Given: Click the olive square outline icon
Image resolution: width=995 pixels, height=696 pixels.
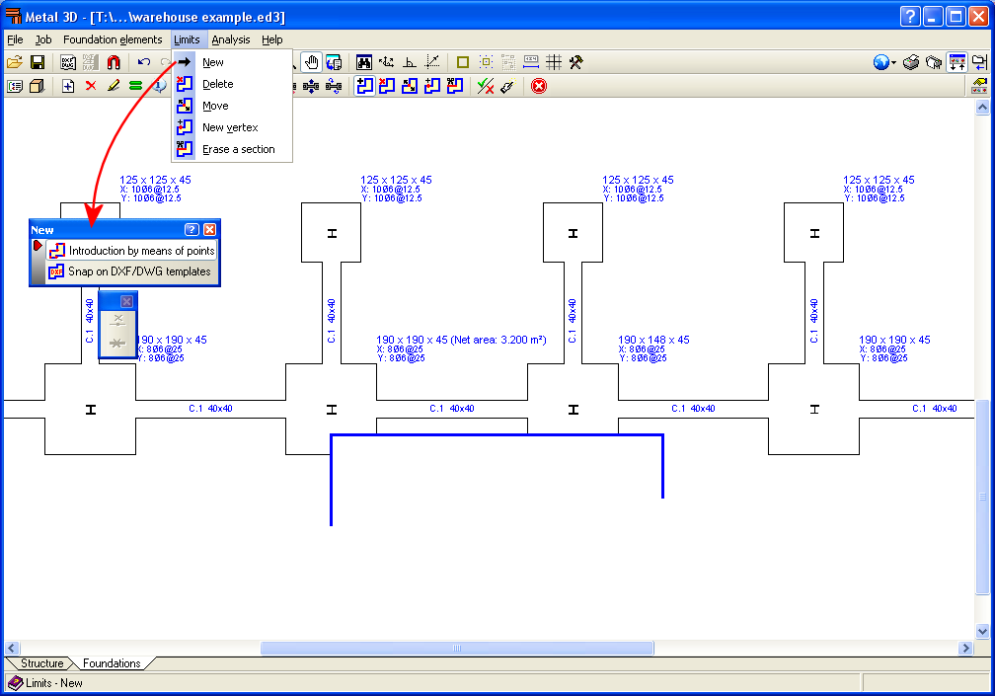Looking at the screenshot, I should click(x=463, y=62).
